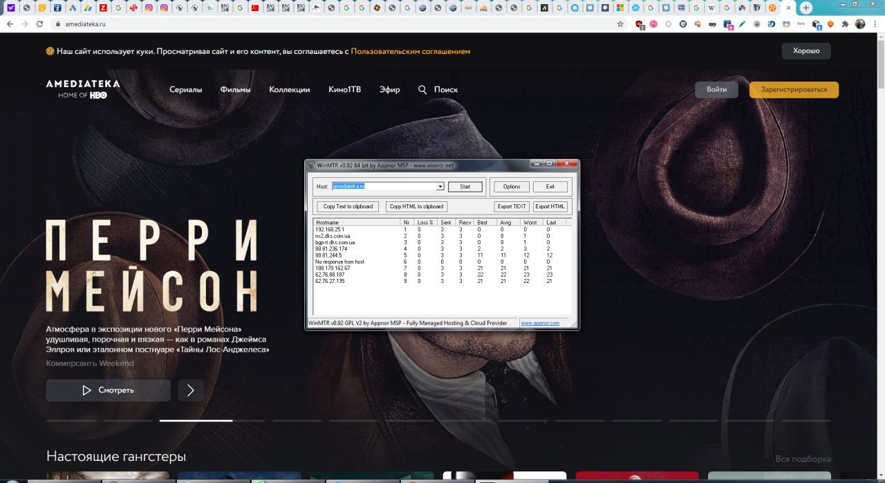Open the uBlock Origin extension icon
Image resolution: width=885 pixels, height=483 pixels.
(x=640, y=24)
